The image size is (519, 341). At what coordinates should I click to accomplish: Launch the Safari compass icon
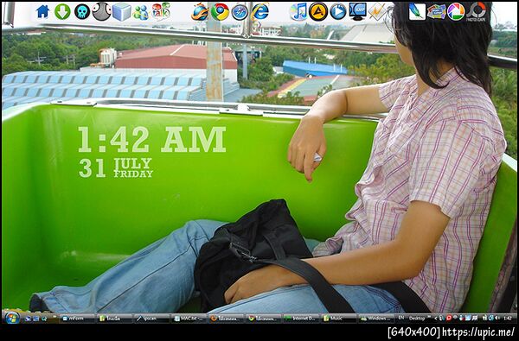click(240, 12)
